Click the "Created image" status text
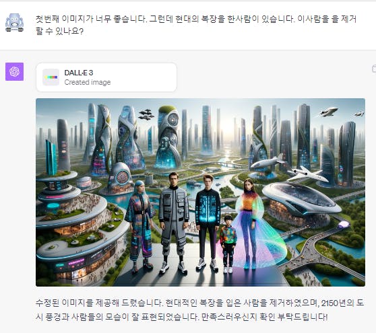376x333 pixels. click(88, 82)
